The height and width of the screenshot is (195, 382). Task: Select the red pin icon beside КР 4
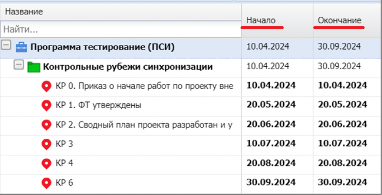point(46,164)
